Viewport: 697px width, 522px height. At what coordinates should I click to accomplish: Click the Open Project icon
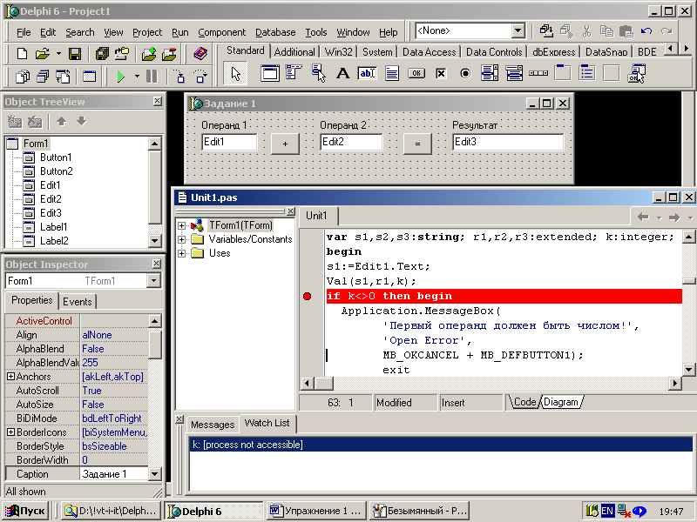click(122, 54)
